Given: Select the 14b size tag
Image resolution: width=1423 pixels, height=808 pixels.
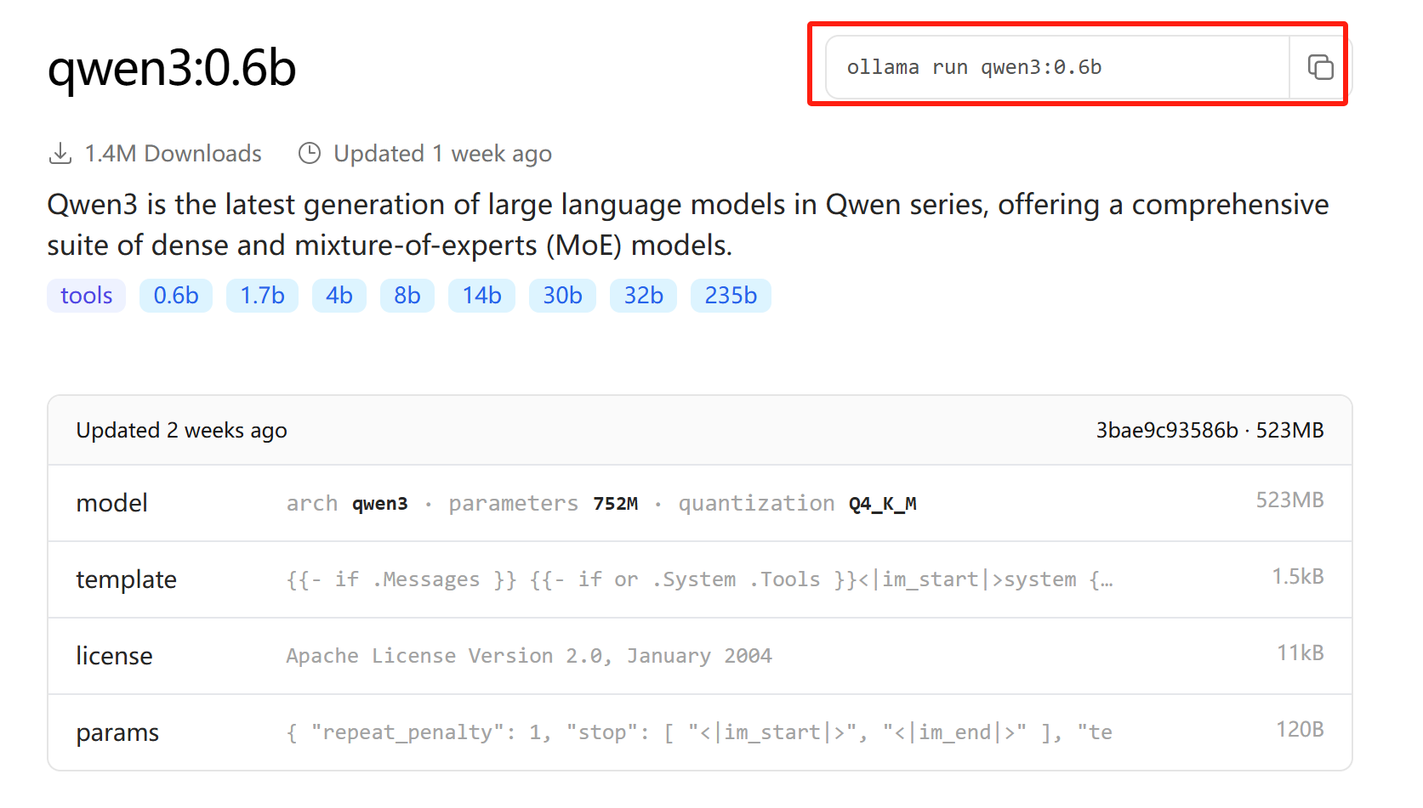Looking at the screenshot, I should click(x=481, y=296).
